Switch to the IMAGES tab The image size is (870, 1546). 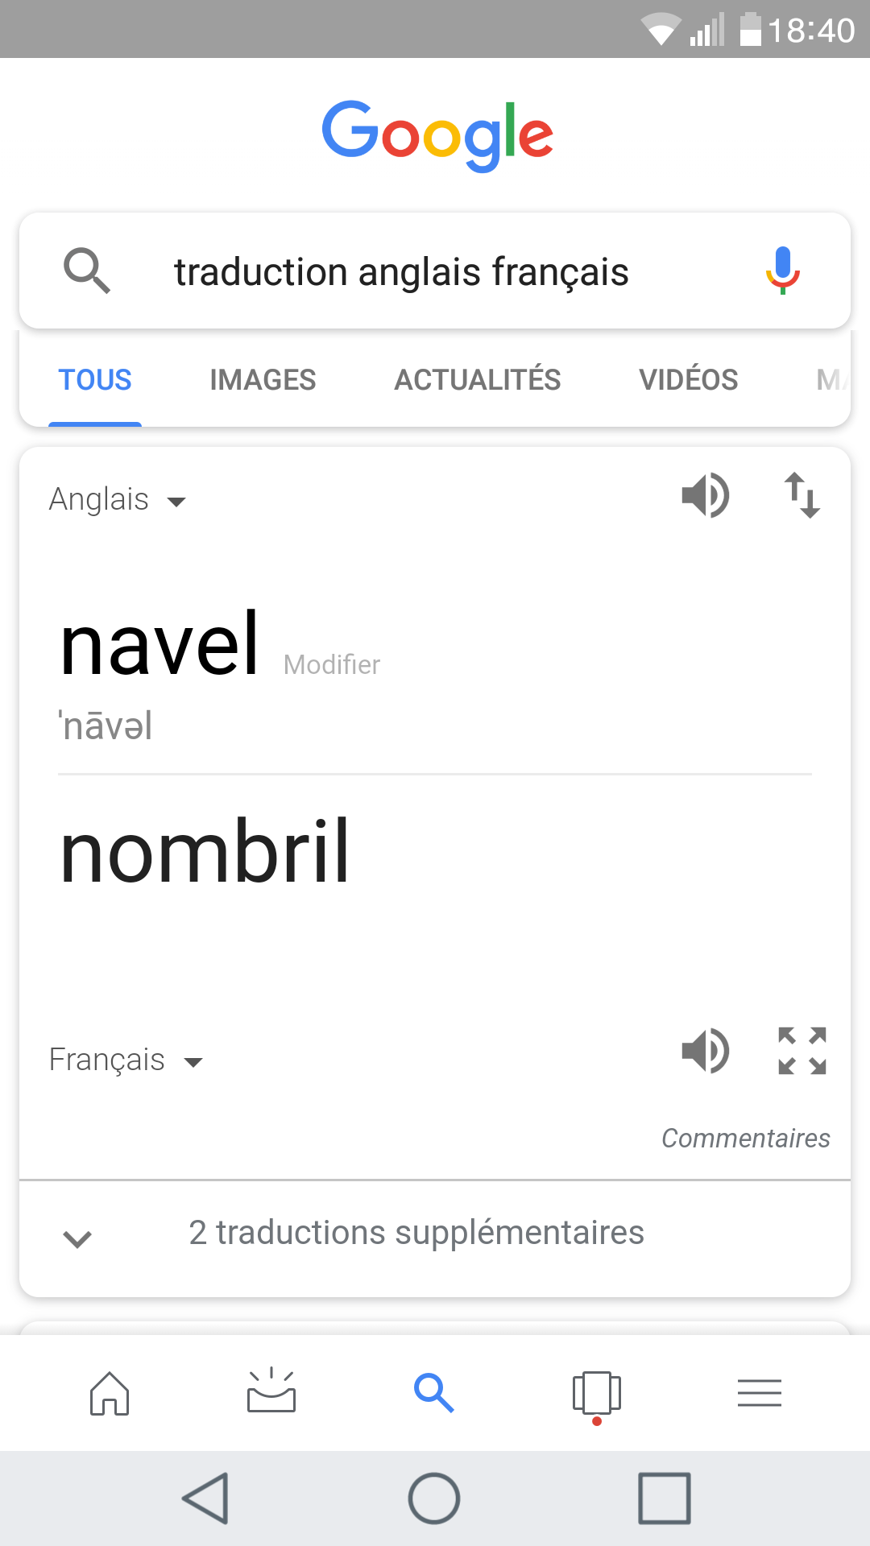[263, 380]
